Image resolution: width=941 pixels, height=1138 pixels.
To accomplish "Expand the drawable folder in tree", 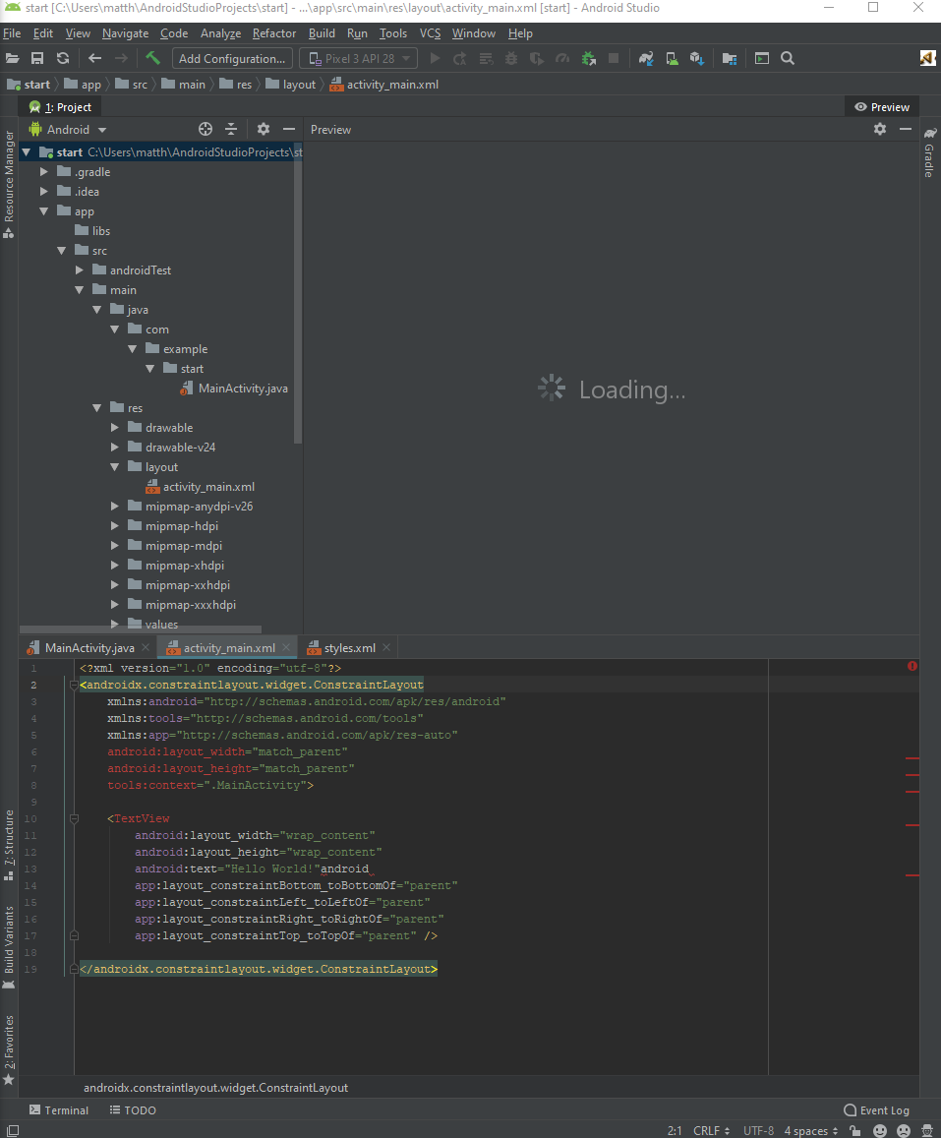I will point(115,428).
